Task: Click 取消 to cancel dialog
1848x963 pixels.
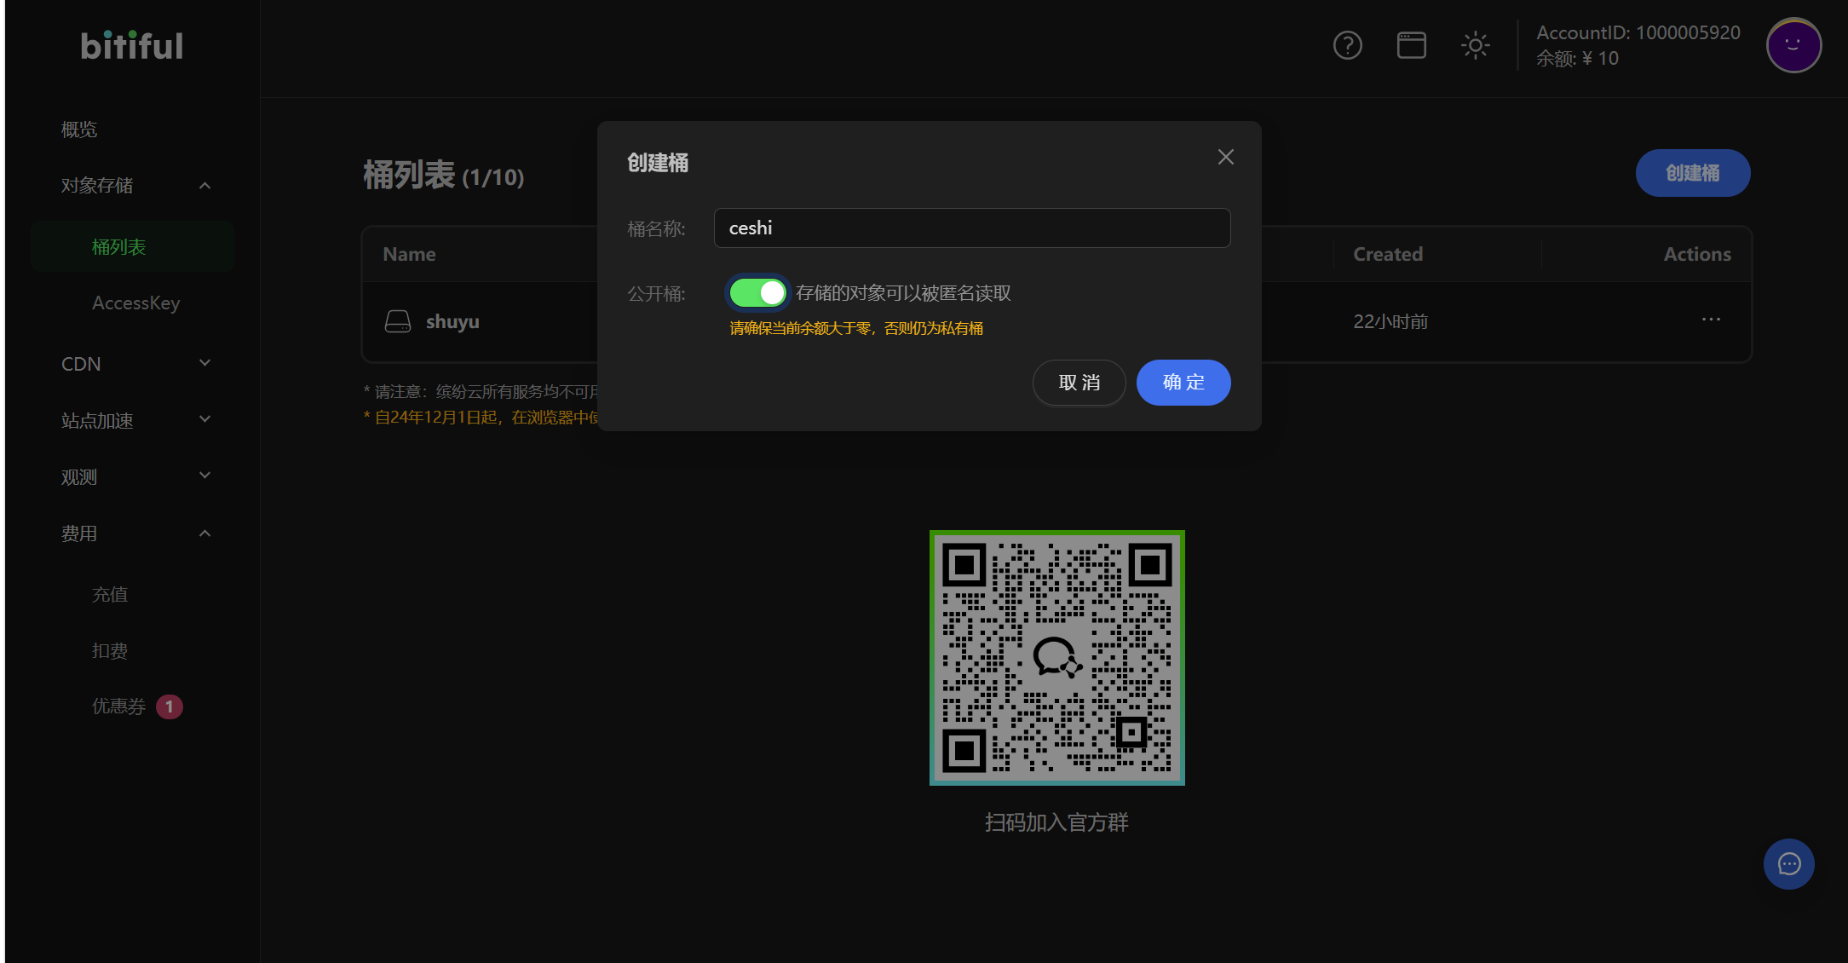Action: pos(1079,383)
